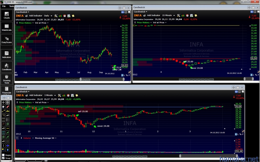The width and height of the screenshot is (260, 162).
Task: Open the Volume indicator dropdown
Action: point(28,138)
